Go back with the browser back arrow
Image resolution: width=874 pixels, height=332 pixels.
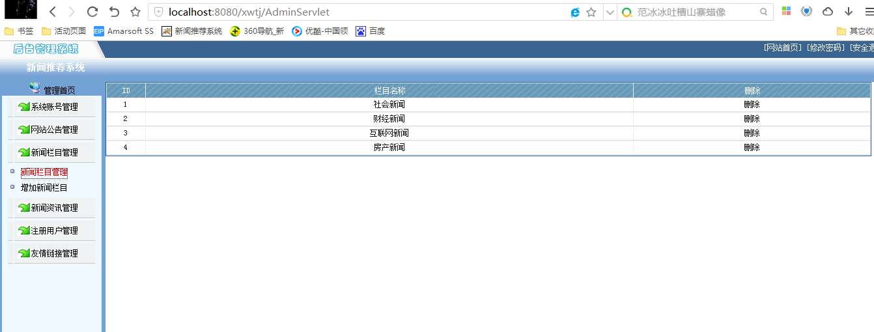coord(53,12)
